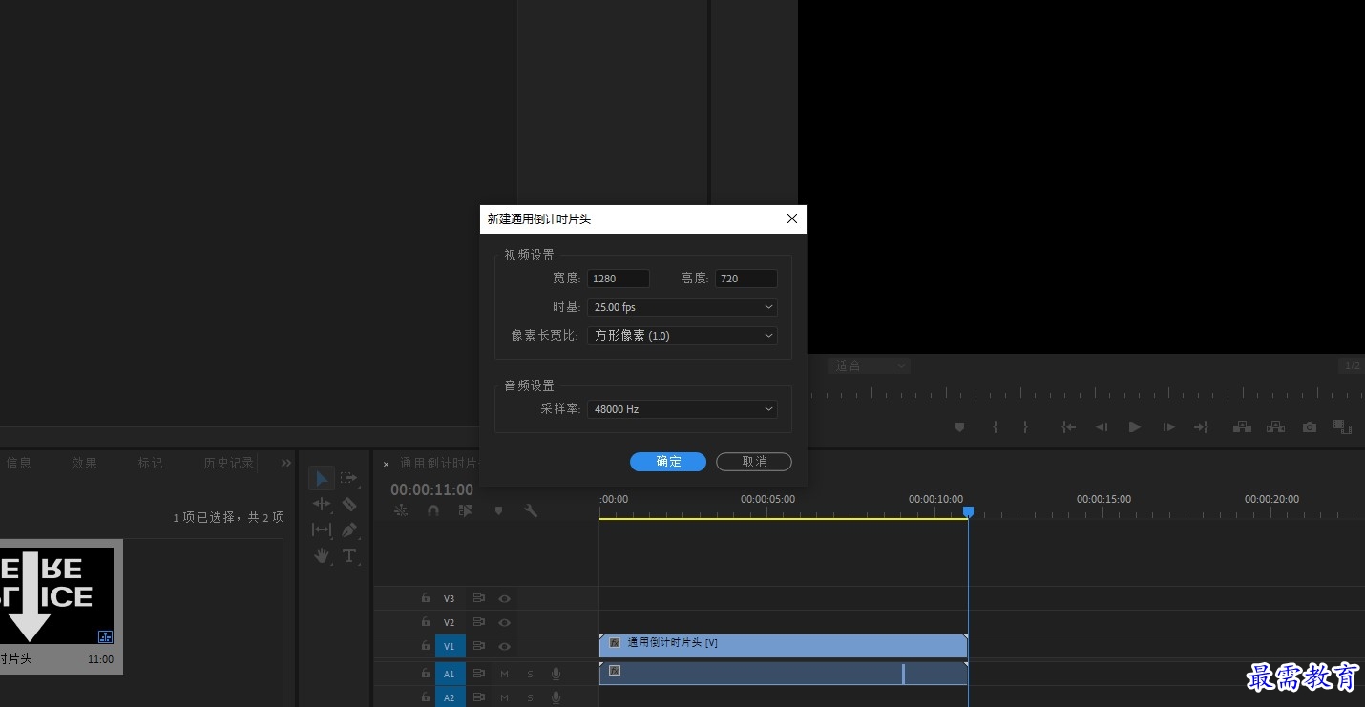Mute the A2 track
This screenshot has width=1365, height=707.
click(504, 697)
